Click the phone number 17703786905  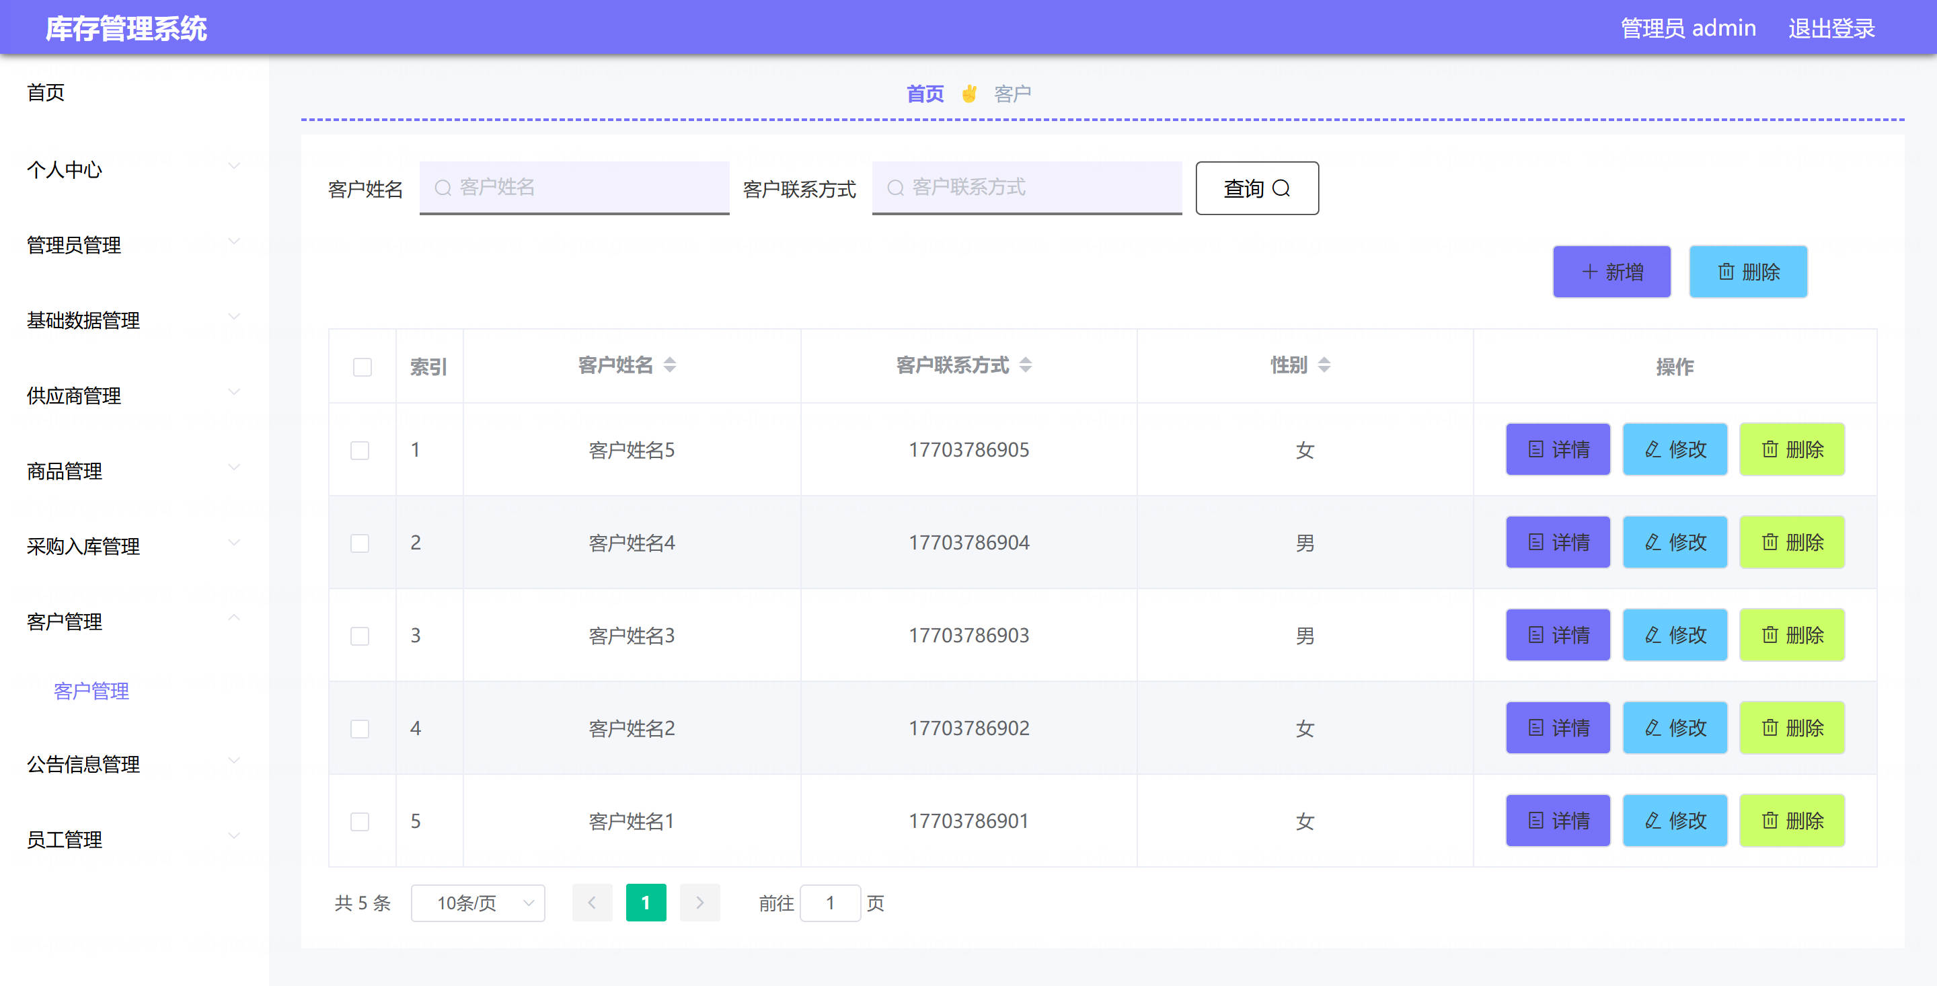(x=968, y=450)
